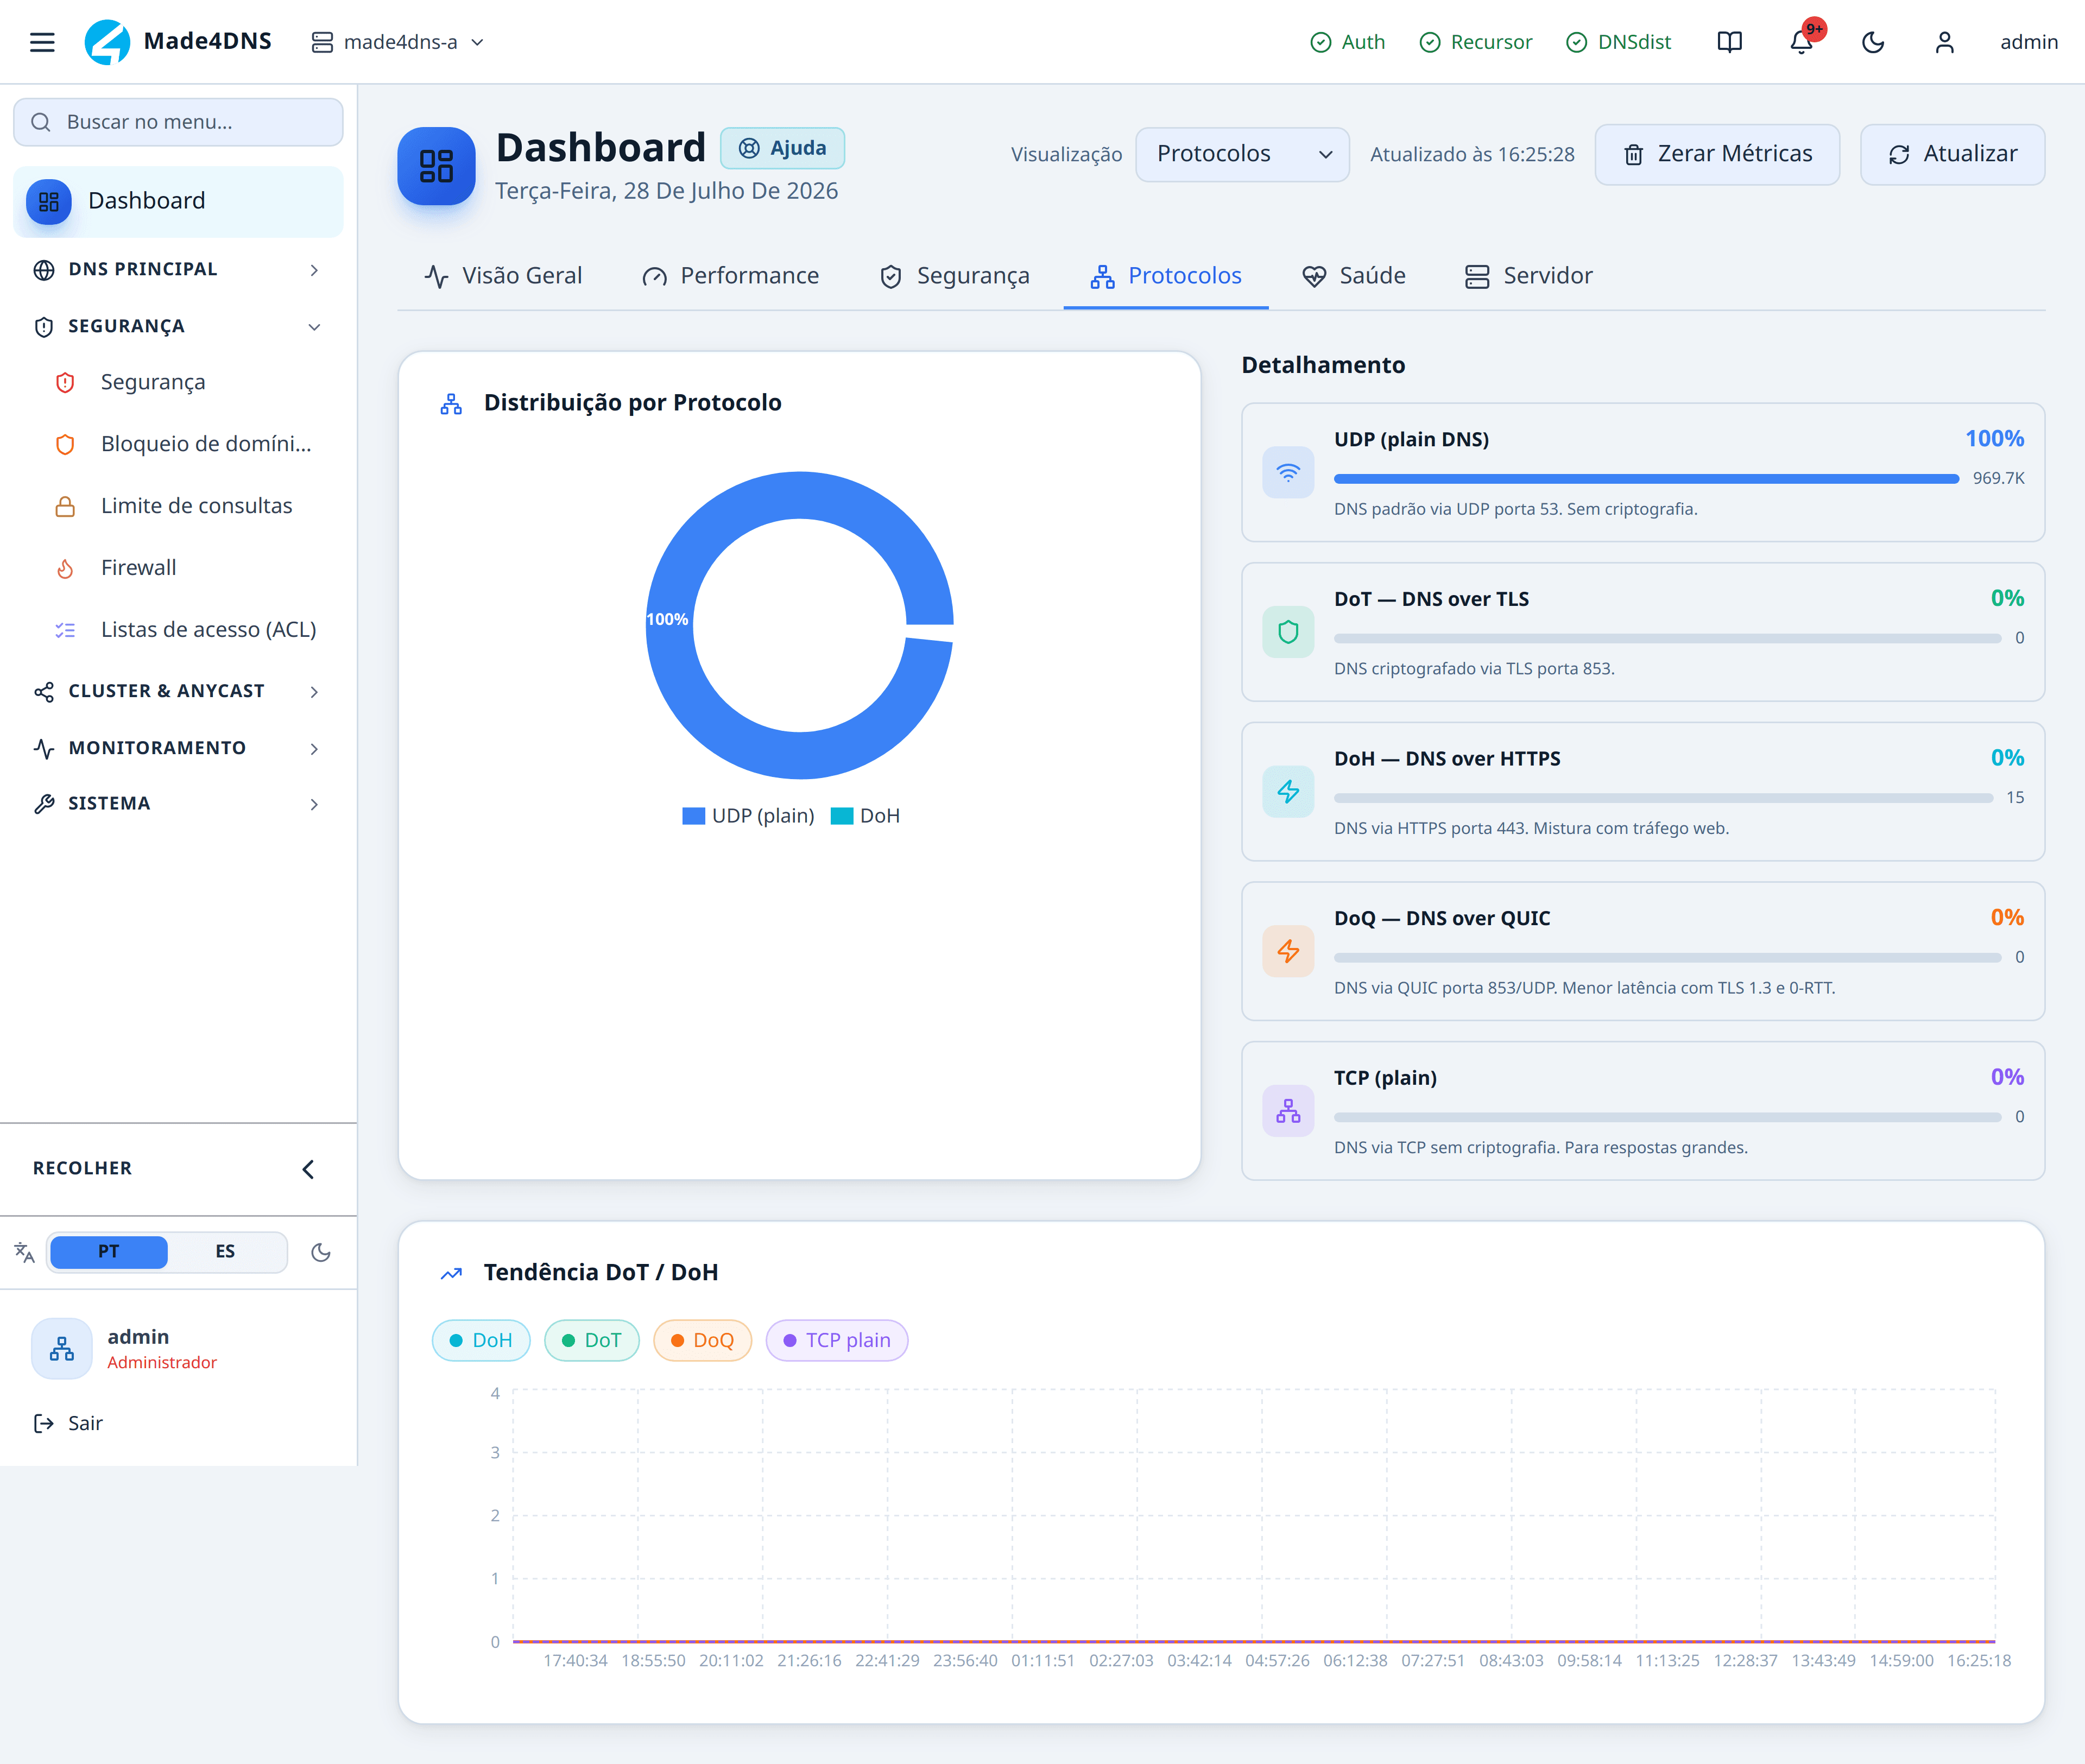Click the Recursor status indicator
2085x1764 pixels.
tap(1475, 42)
